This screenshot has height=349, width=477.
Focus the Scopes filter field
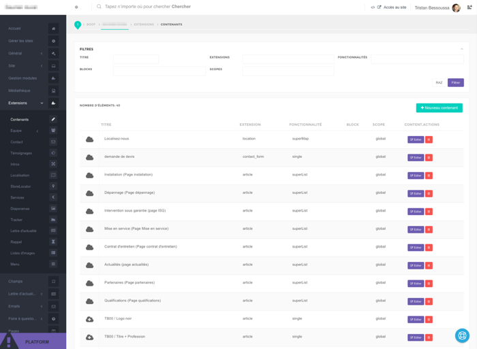pyautogui.click(x=288, y=71)
